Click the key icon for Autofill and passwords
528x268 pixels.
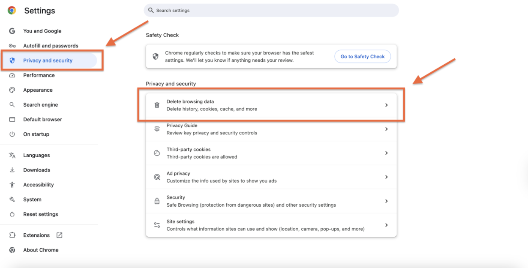(x=12, y=46)
